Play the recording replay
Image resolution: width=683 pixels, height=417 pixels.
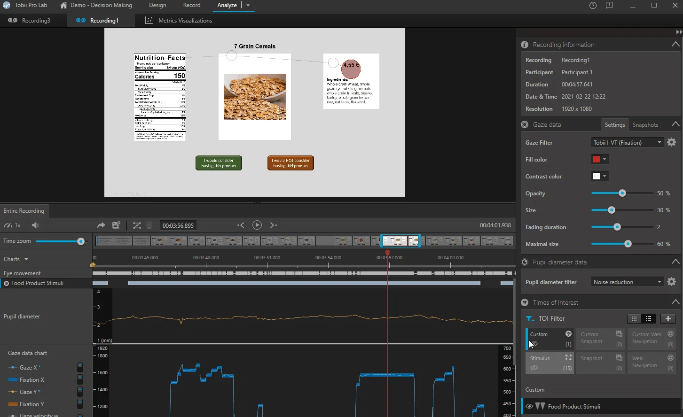pos(257,225)
